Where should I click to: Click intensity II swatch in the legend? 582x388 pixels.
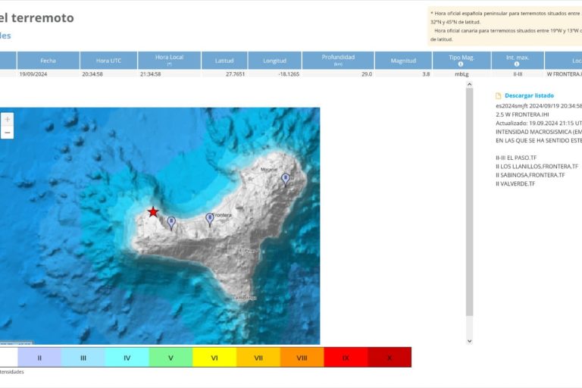click(39, 358)
